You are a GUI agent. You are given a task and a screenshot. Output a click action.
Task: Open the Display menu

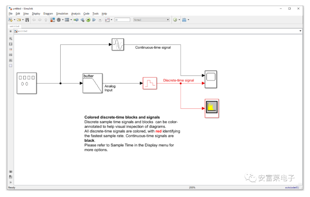pos(36,14)
